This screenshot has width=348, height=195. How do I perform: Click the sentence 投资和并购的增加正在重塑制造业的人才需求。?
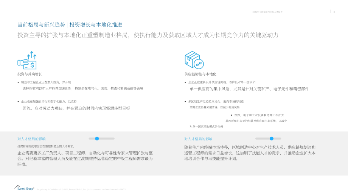point(46,146)
